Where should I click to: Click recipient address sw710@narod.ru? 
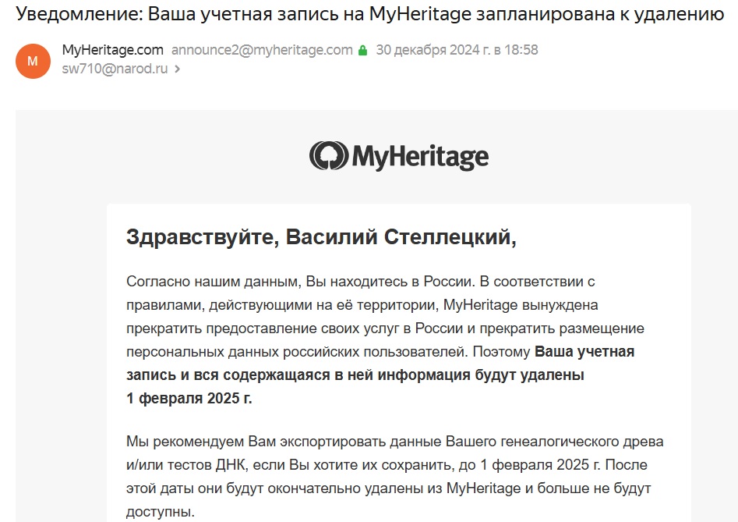click(115, 69)
